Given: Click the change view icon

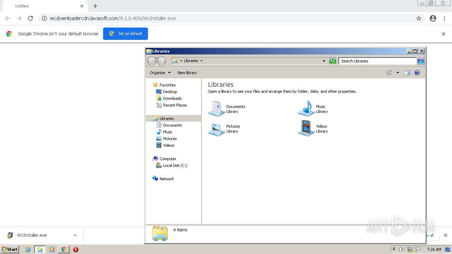Looking at the screenshot, I should pyautogui.click(x=389, y=73).
